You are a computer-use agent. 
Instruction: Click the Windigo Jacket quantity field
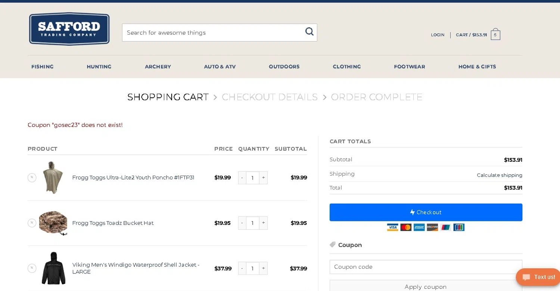click(253, 268)
